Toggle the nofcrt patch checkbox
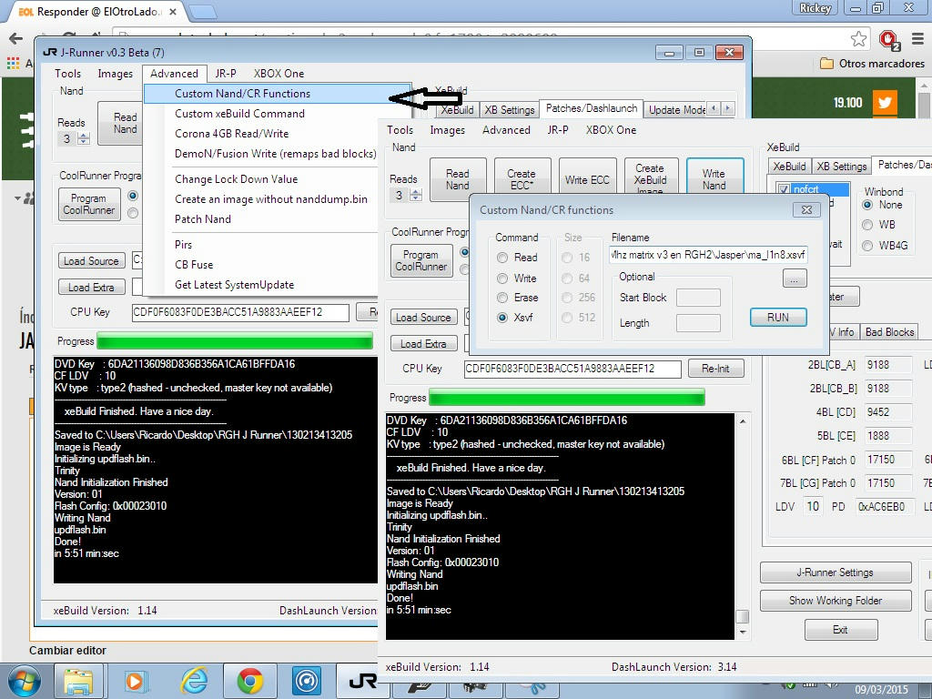The height and width of the screenshot is (699, 932). click(784, 189)
